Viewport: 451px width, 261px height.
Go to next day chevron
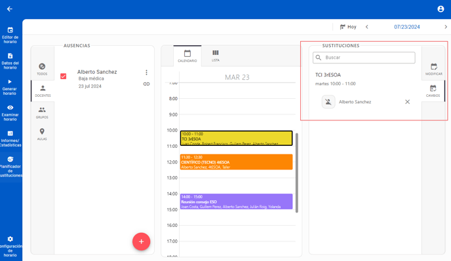coord(446,27)
